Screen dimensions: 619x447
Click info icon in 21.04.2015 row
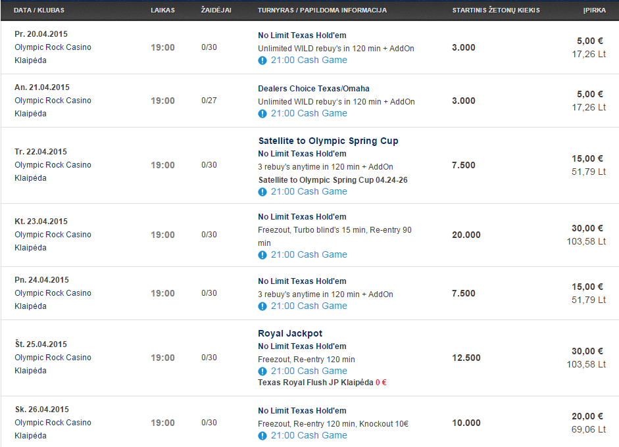[262, 114]
